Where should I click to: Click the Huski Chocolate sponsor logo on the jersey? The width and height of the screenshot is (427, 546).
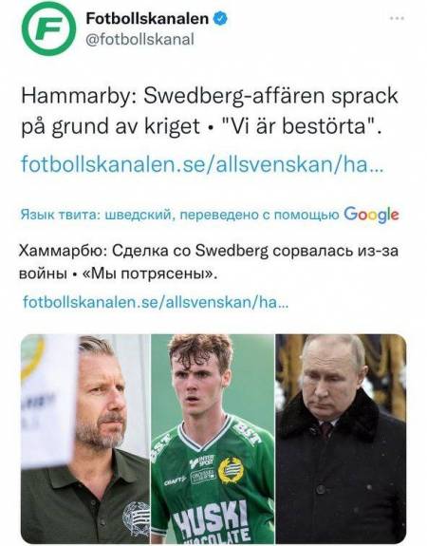click(213, 521)
